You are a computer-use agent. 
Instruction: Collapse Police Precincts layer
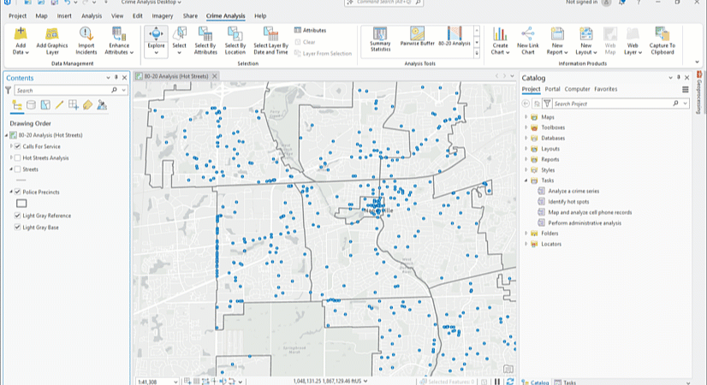pyautogui.click(x=11, y=192)
